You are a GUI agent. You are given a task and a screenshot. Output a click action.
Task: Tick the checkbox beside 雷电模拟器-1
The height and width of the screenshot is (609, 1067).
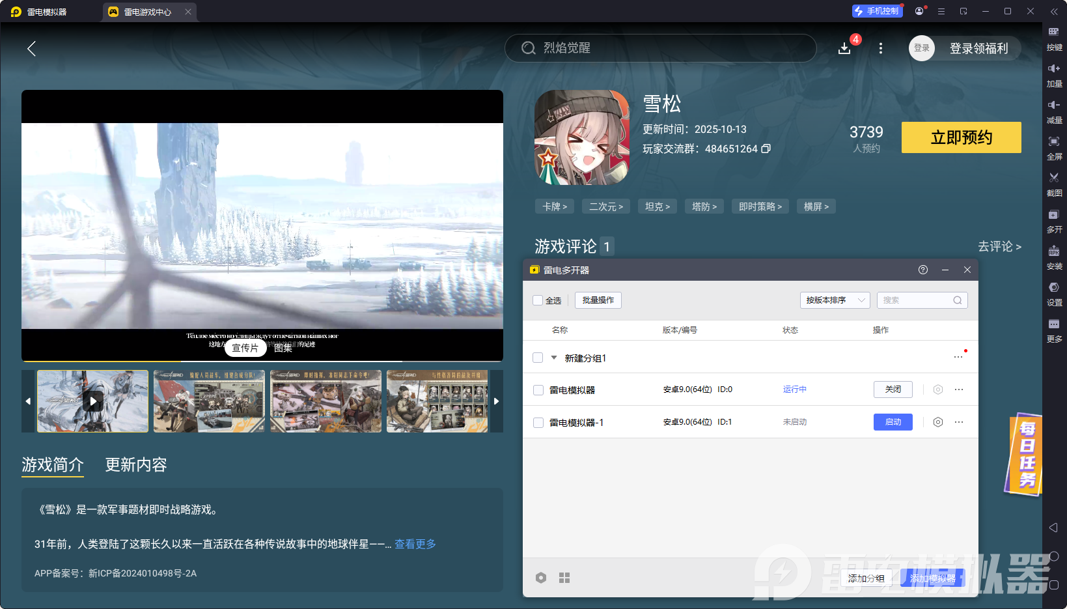(x=538, y=421)
